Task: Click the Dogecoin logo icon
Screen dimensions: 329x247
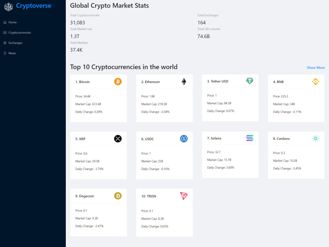Action: point(118,196)
